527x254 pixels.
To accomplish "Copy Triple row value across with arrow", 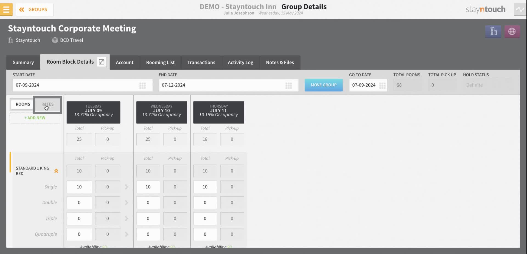I will click(x=127, y=219).
